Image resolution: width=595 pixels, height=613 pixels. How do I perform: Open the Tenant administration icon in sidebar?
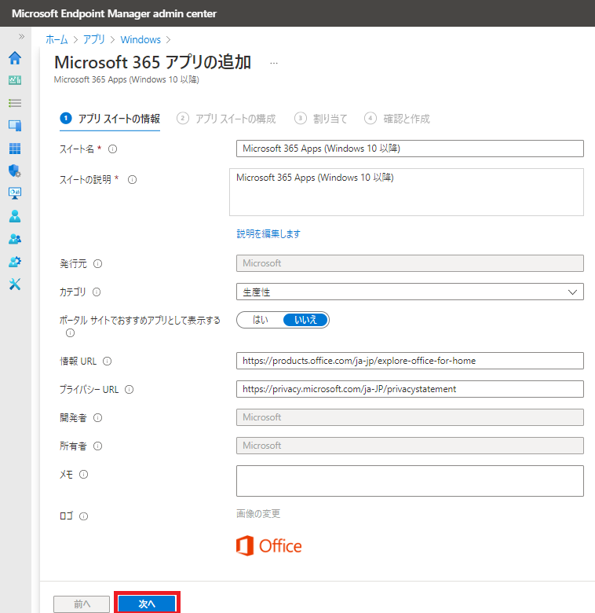tap(15, 262)
